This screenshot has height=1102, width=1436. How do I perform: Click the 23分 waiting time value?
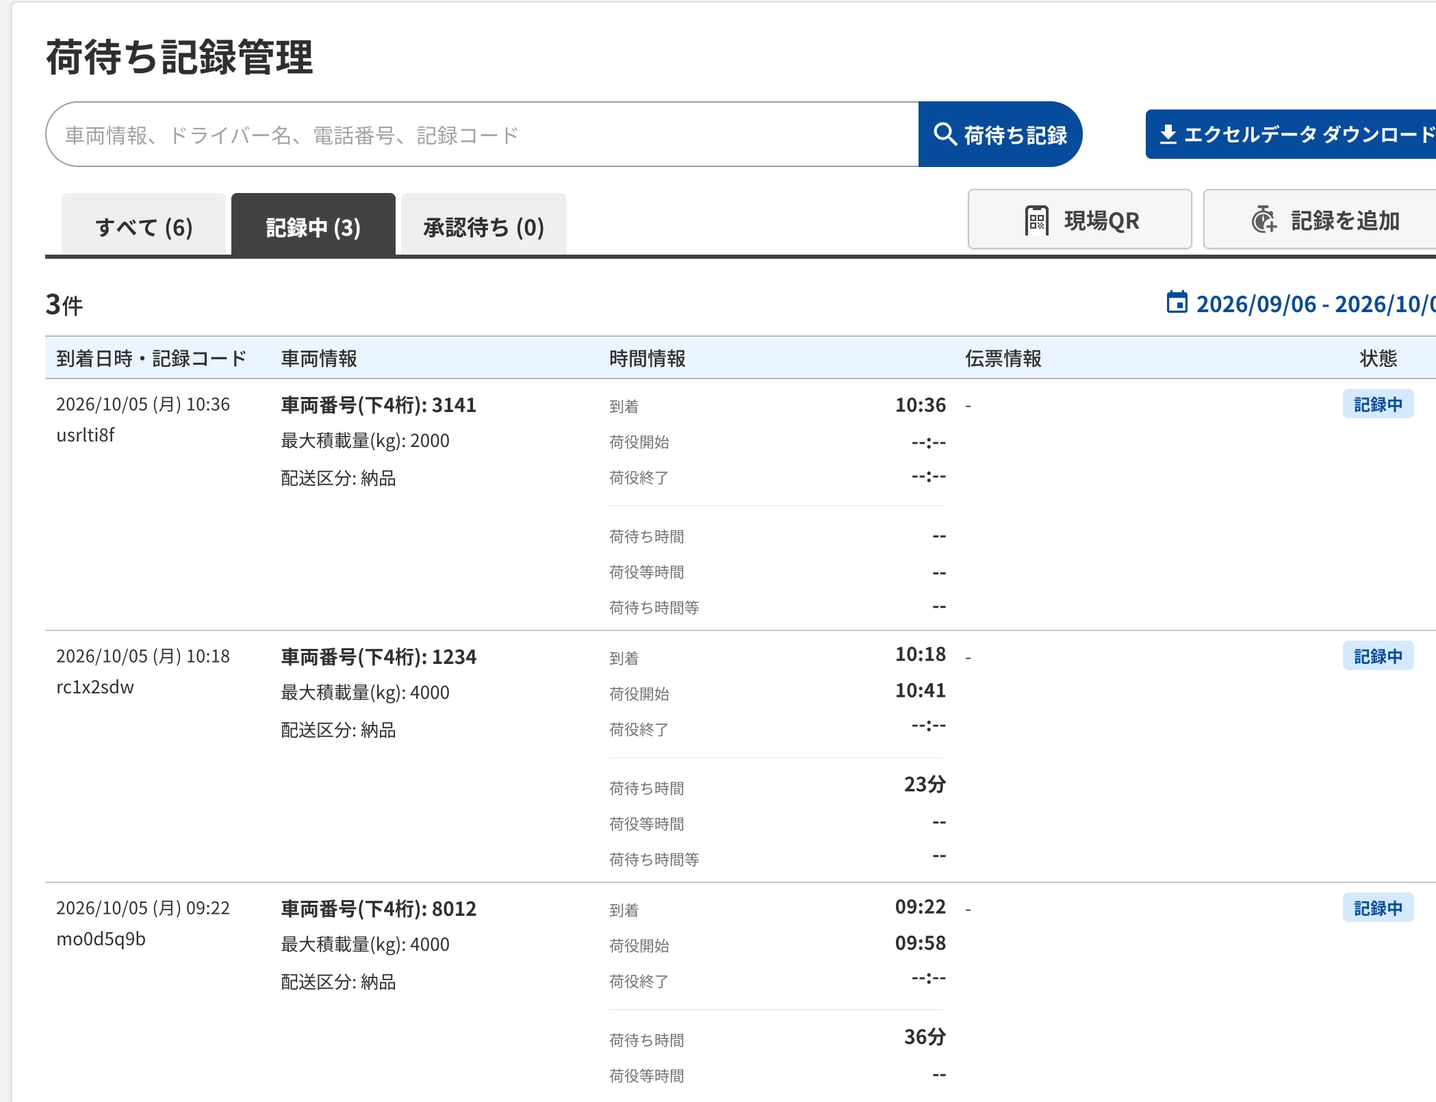point(925,784)
